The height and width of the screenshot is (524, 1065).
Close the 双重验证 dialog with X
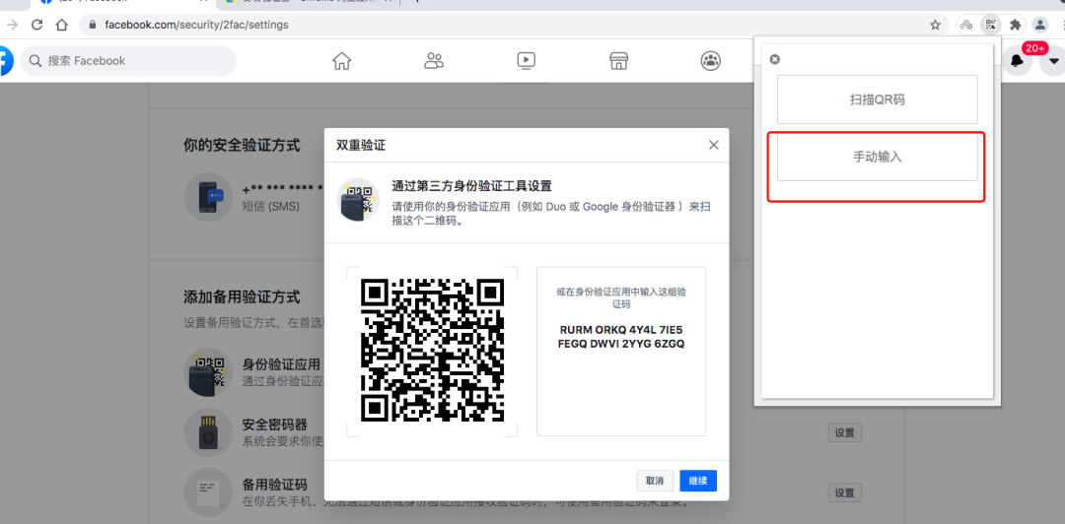coord(713,145)
